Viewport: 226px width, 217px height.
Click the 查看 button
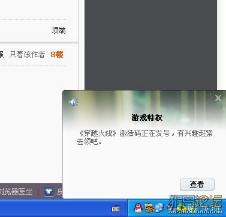click(197, 185)
